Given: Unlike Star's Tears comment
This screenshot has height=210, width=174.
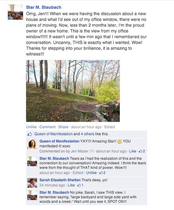Looking at the screenshot, I should 91,173.
